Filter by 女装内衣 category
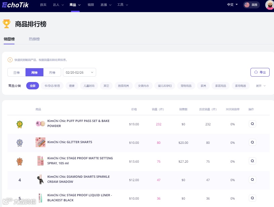This screenshot has height=207, width=274. tap(144, 86)
